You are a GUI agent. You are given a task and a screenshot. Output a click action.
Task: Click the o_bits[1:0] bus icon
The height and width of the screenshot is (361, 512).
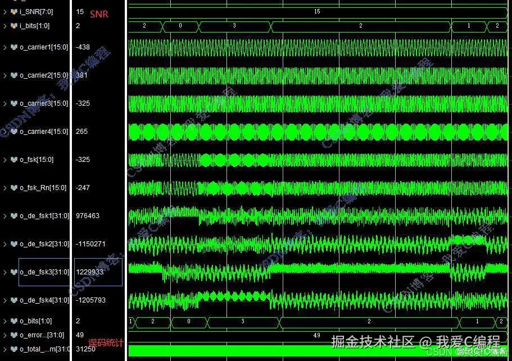[x=13, y=321]
